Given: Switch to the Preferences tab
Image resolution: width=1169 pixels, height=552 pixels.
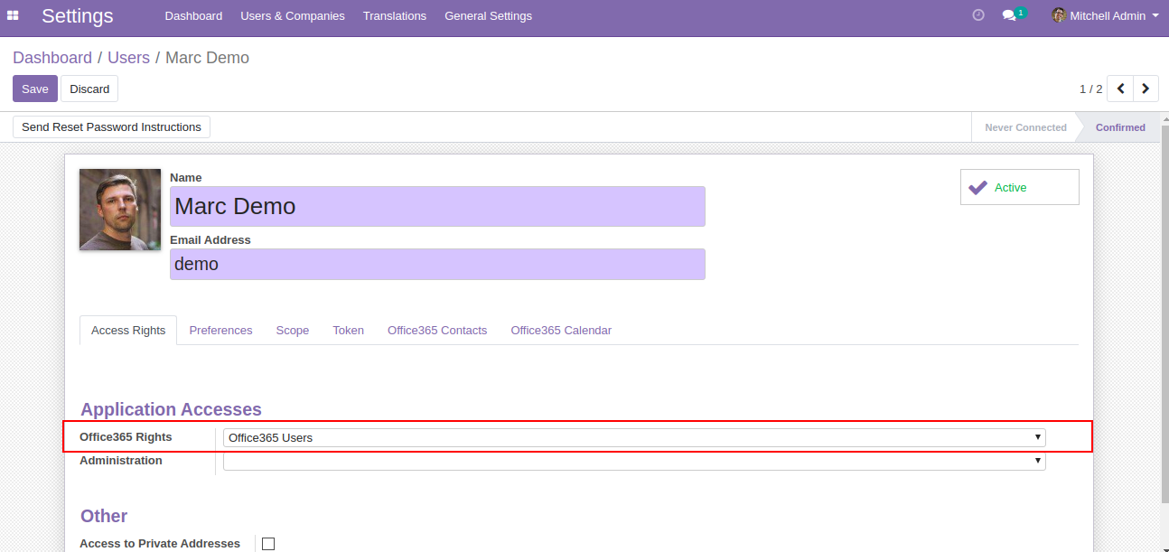Looking at the screenshot, I should (220, 331).
